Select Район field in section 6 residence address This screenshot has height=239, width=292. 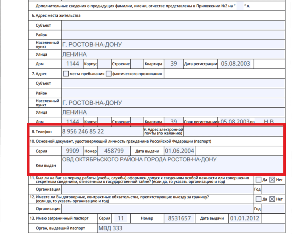click(173, 35)
